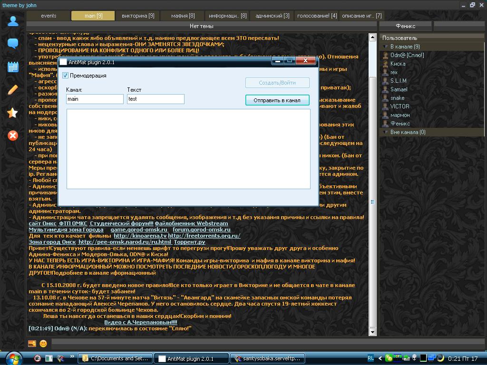
Task: Collapse the 'В канале (9)' user group
Action: pos(386,47)
